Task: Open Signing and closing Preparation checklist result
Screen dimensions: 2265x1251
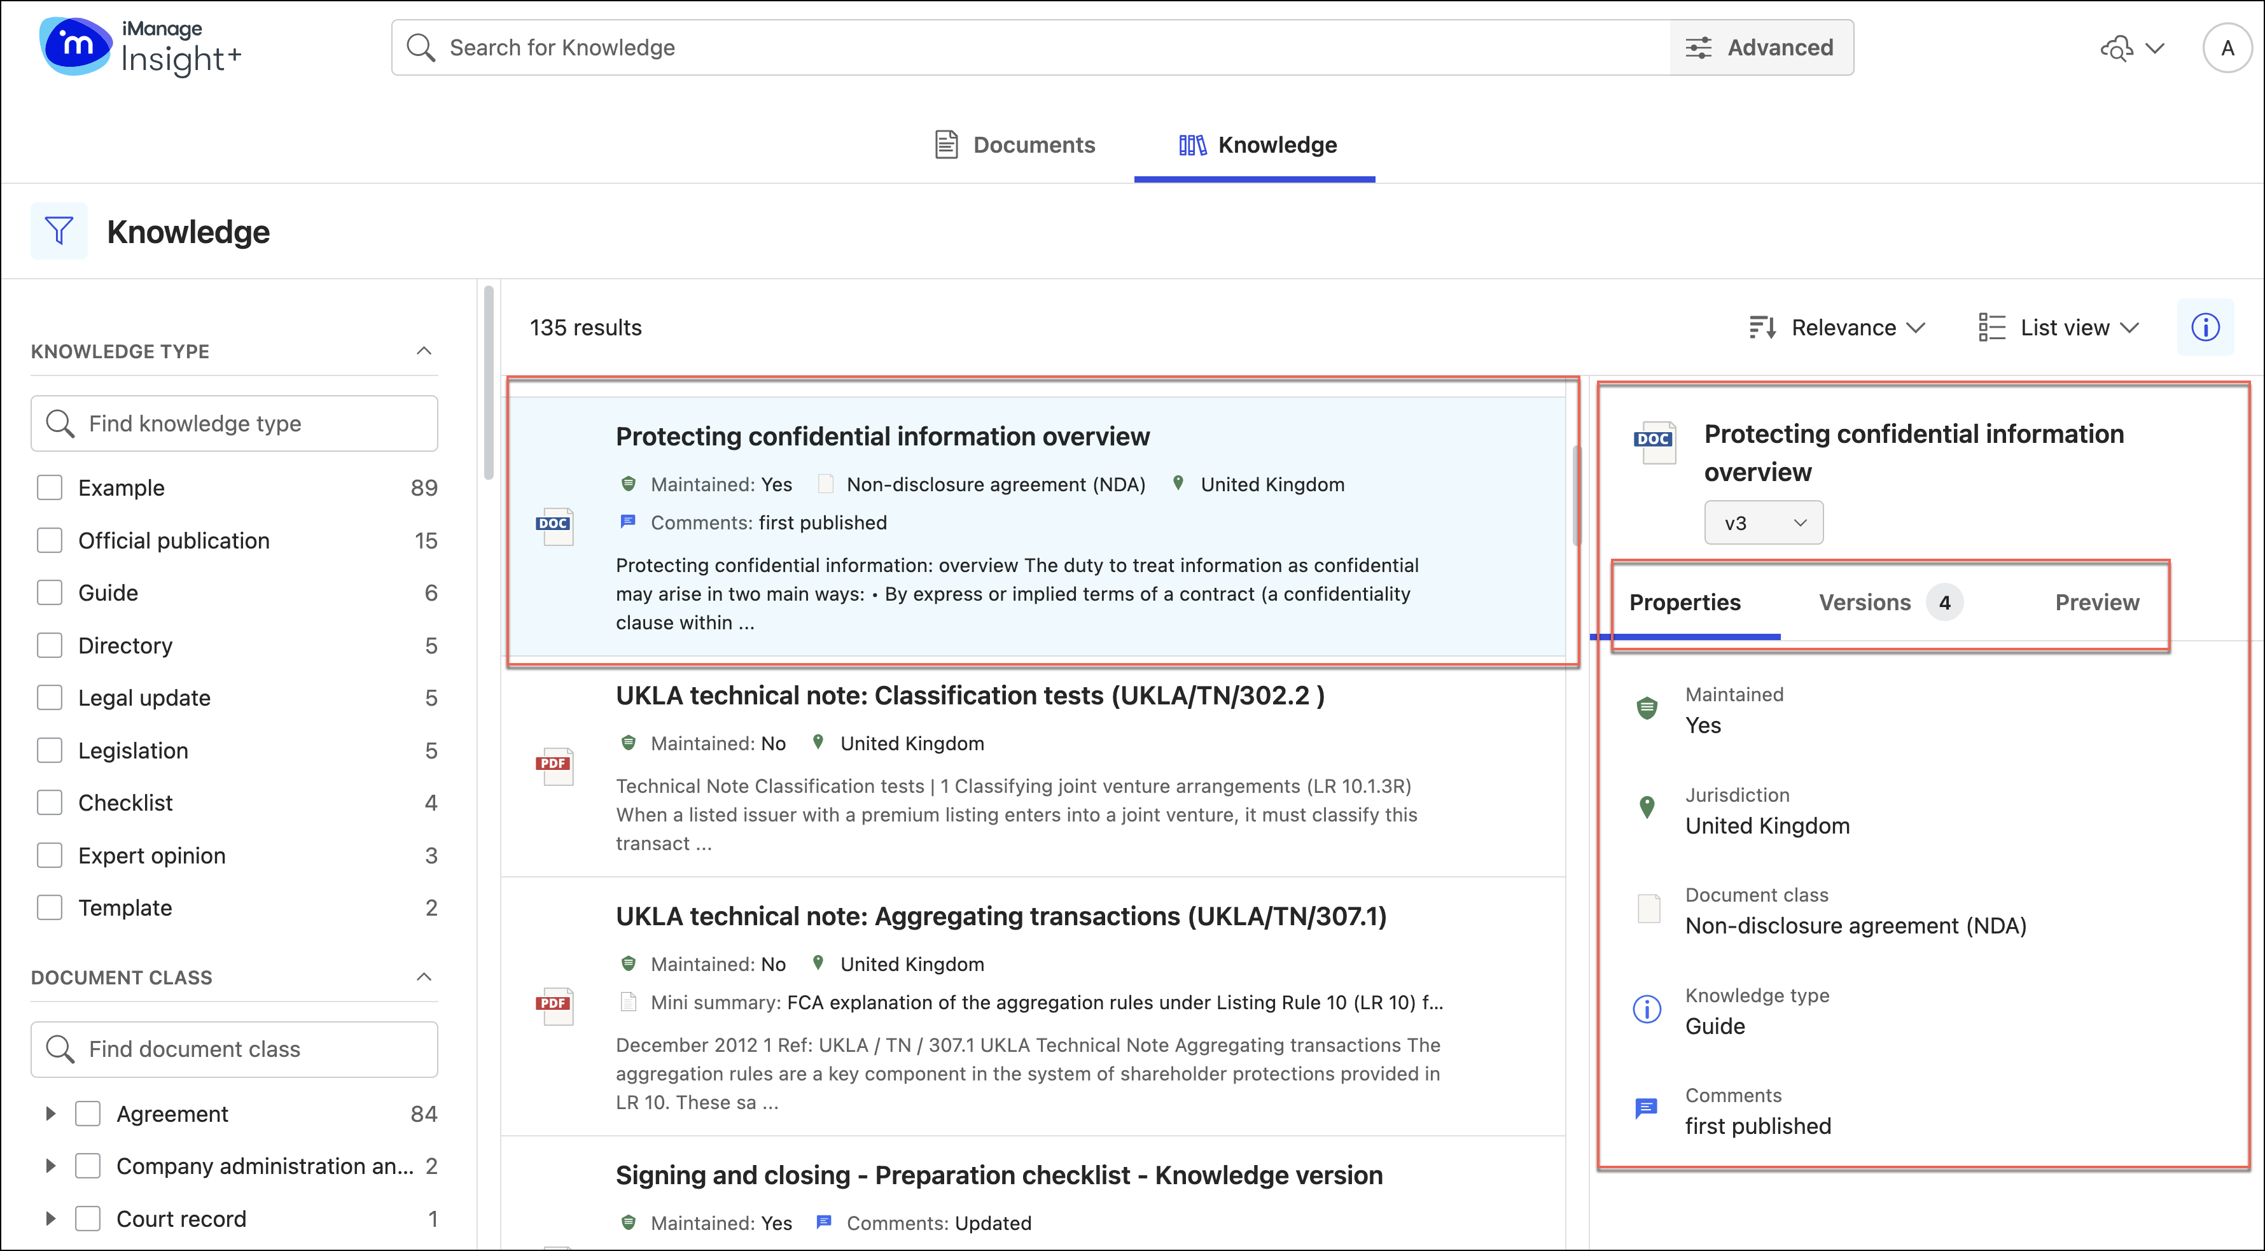Action: (999, 1175)
